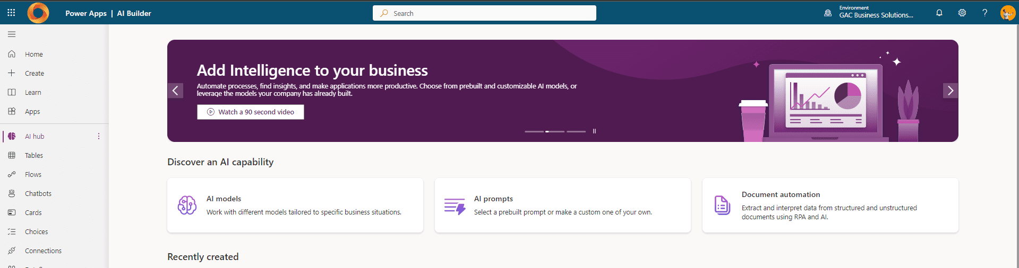The height and width of the screenshot is (268, 1019).
Task: Click the laptop chart banner illustration
Action: (826, 102)
